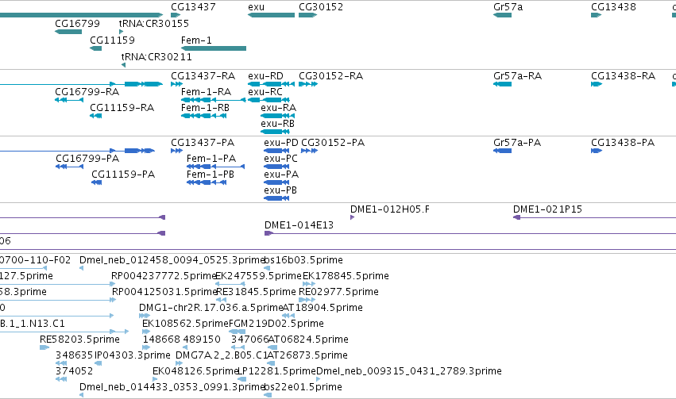Select the tRNA:CR30211 gene label
This screenshot has height=399, width=676.
pos(156,57)
